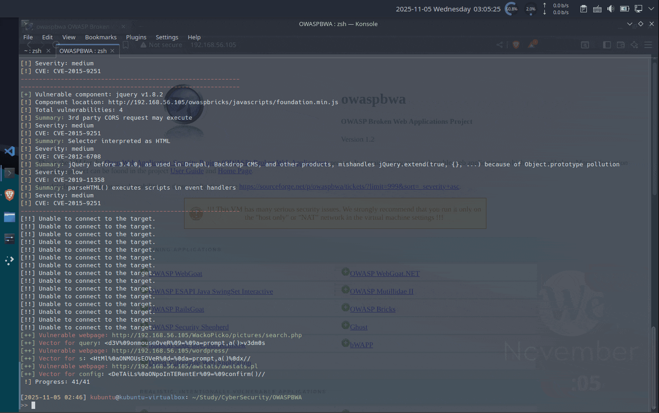Click the browser wallet icon behind Konsole

[621, 45]
